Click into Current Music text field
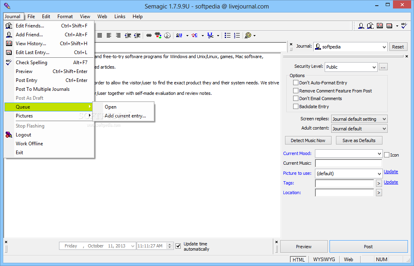Image resolution: width=414 pixels, height=266 pixels. 349,163
